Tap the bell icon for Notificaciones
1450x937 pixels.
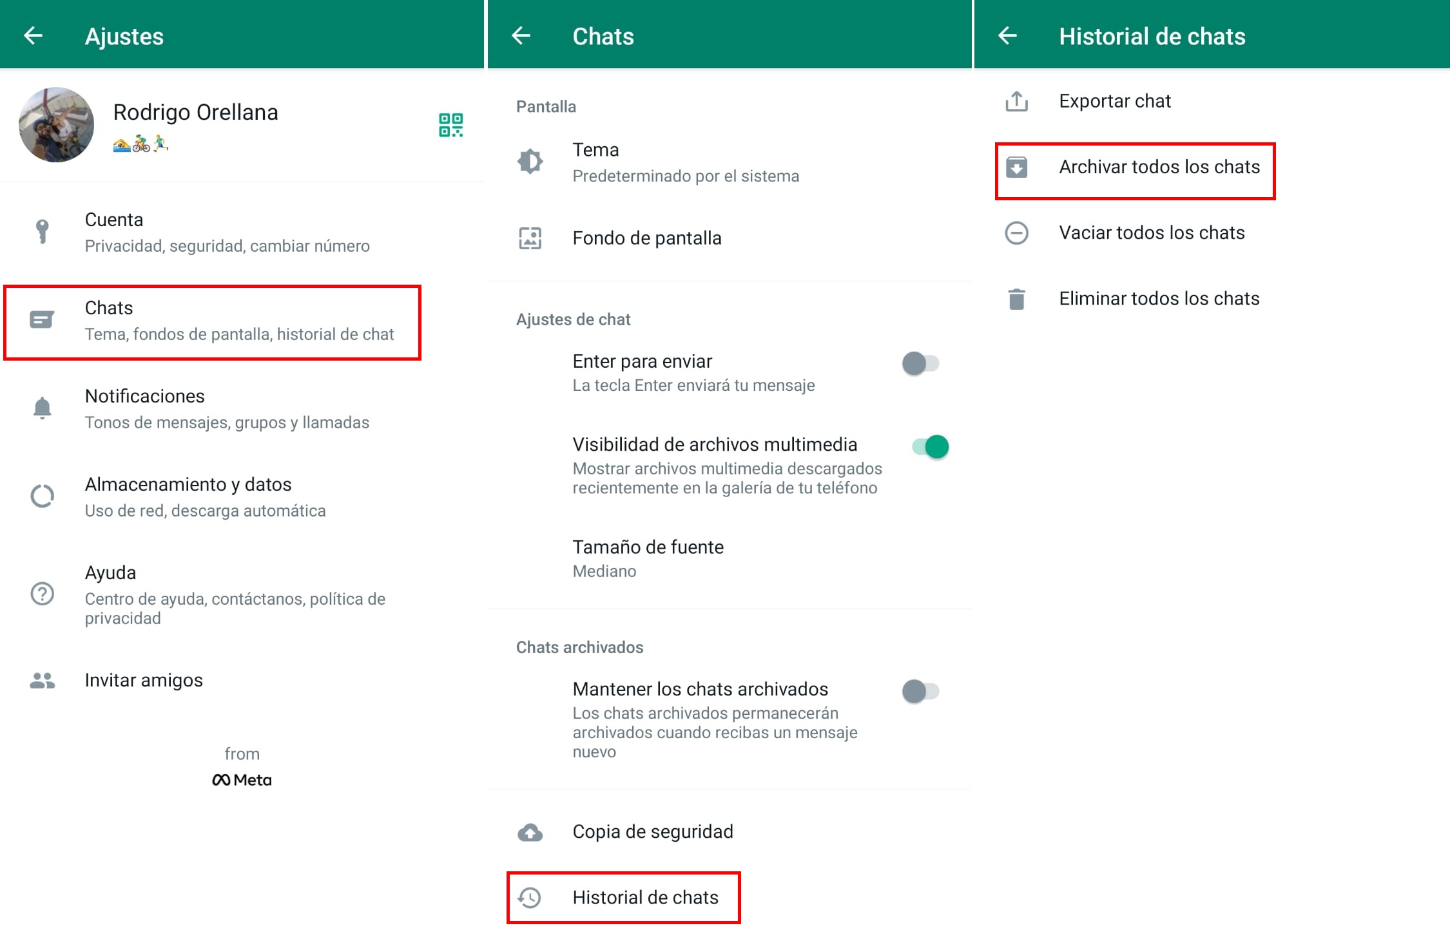click(x=43, y=408)
